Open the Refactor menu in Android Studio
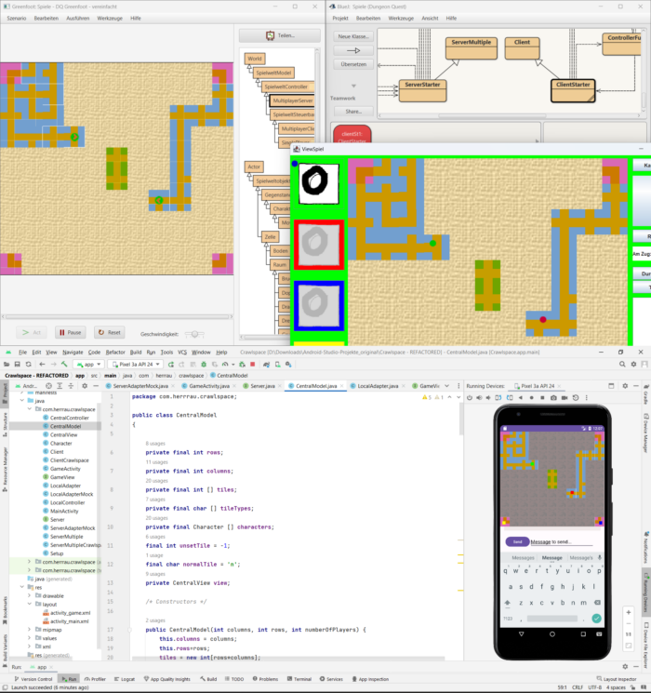The width and height of the screenshot is (651, 693). 115,353
